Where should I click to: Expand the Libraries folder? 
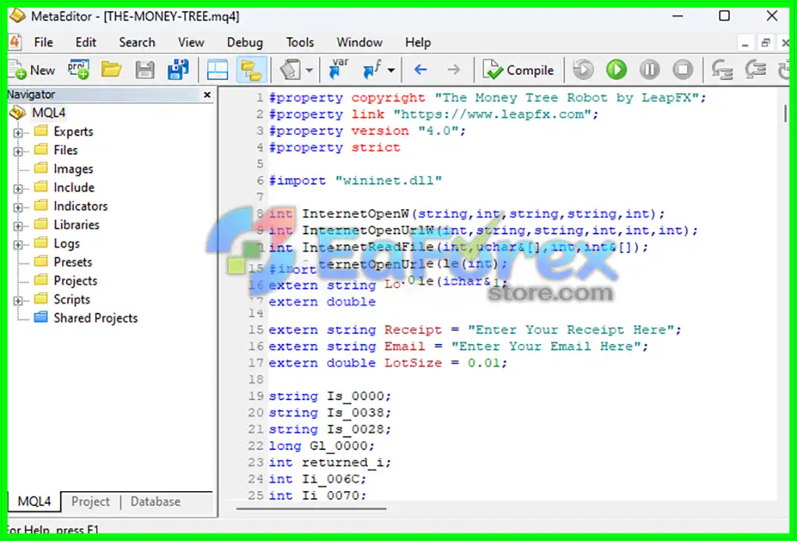tap(19, 226)
